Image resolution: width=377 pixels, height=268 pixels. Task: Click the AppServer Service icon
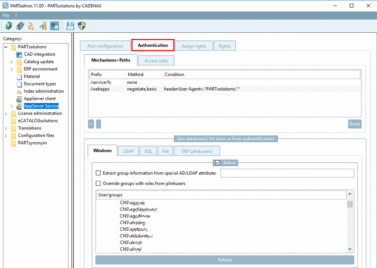pos(19,106)
